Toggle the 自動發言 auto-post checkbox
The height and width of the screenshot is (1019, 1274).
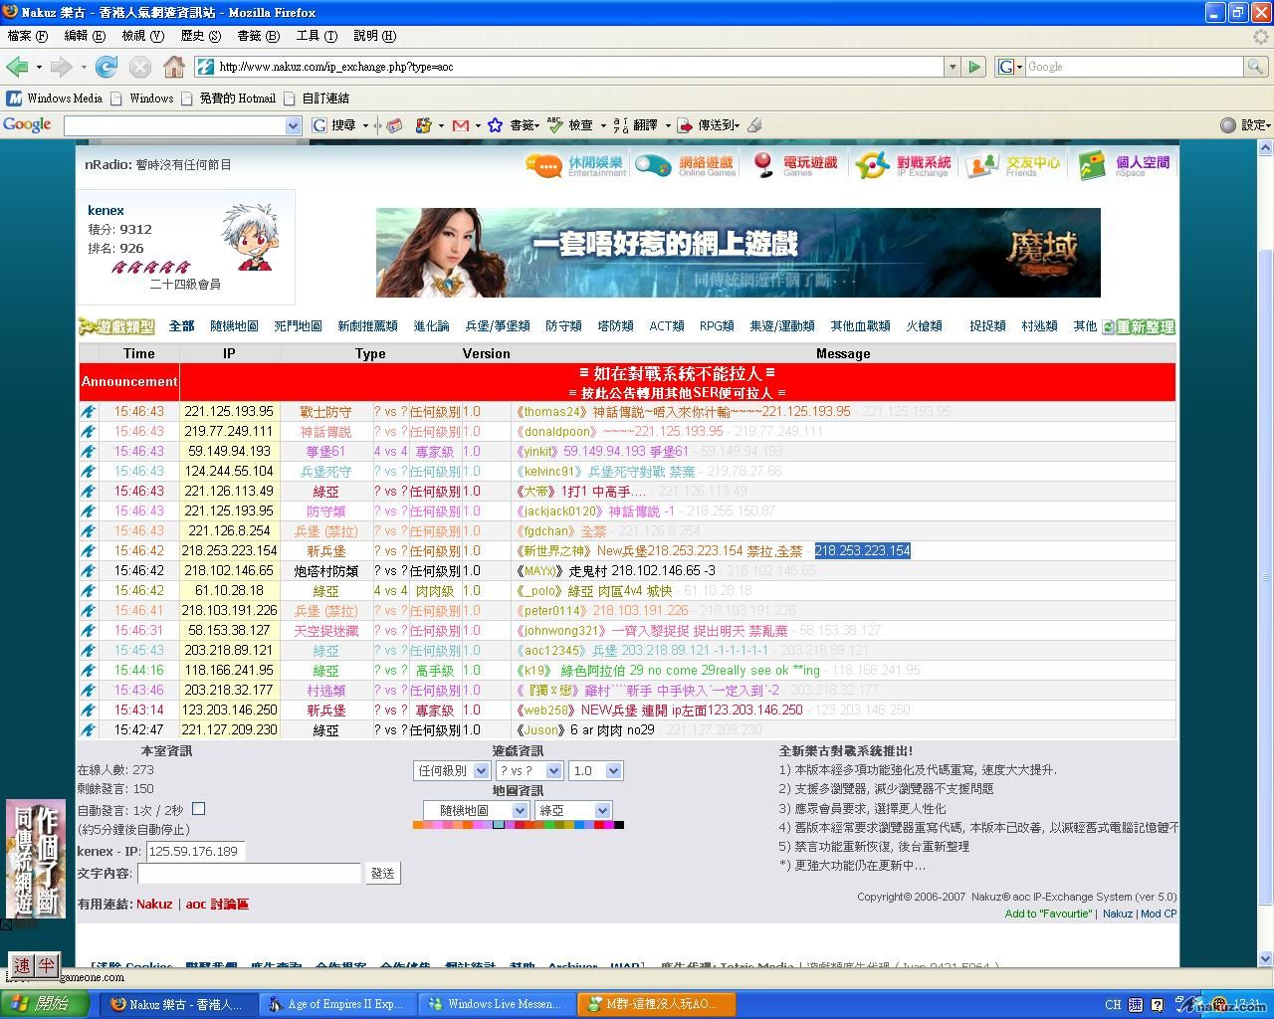[198, 809]
